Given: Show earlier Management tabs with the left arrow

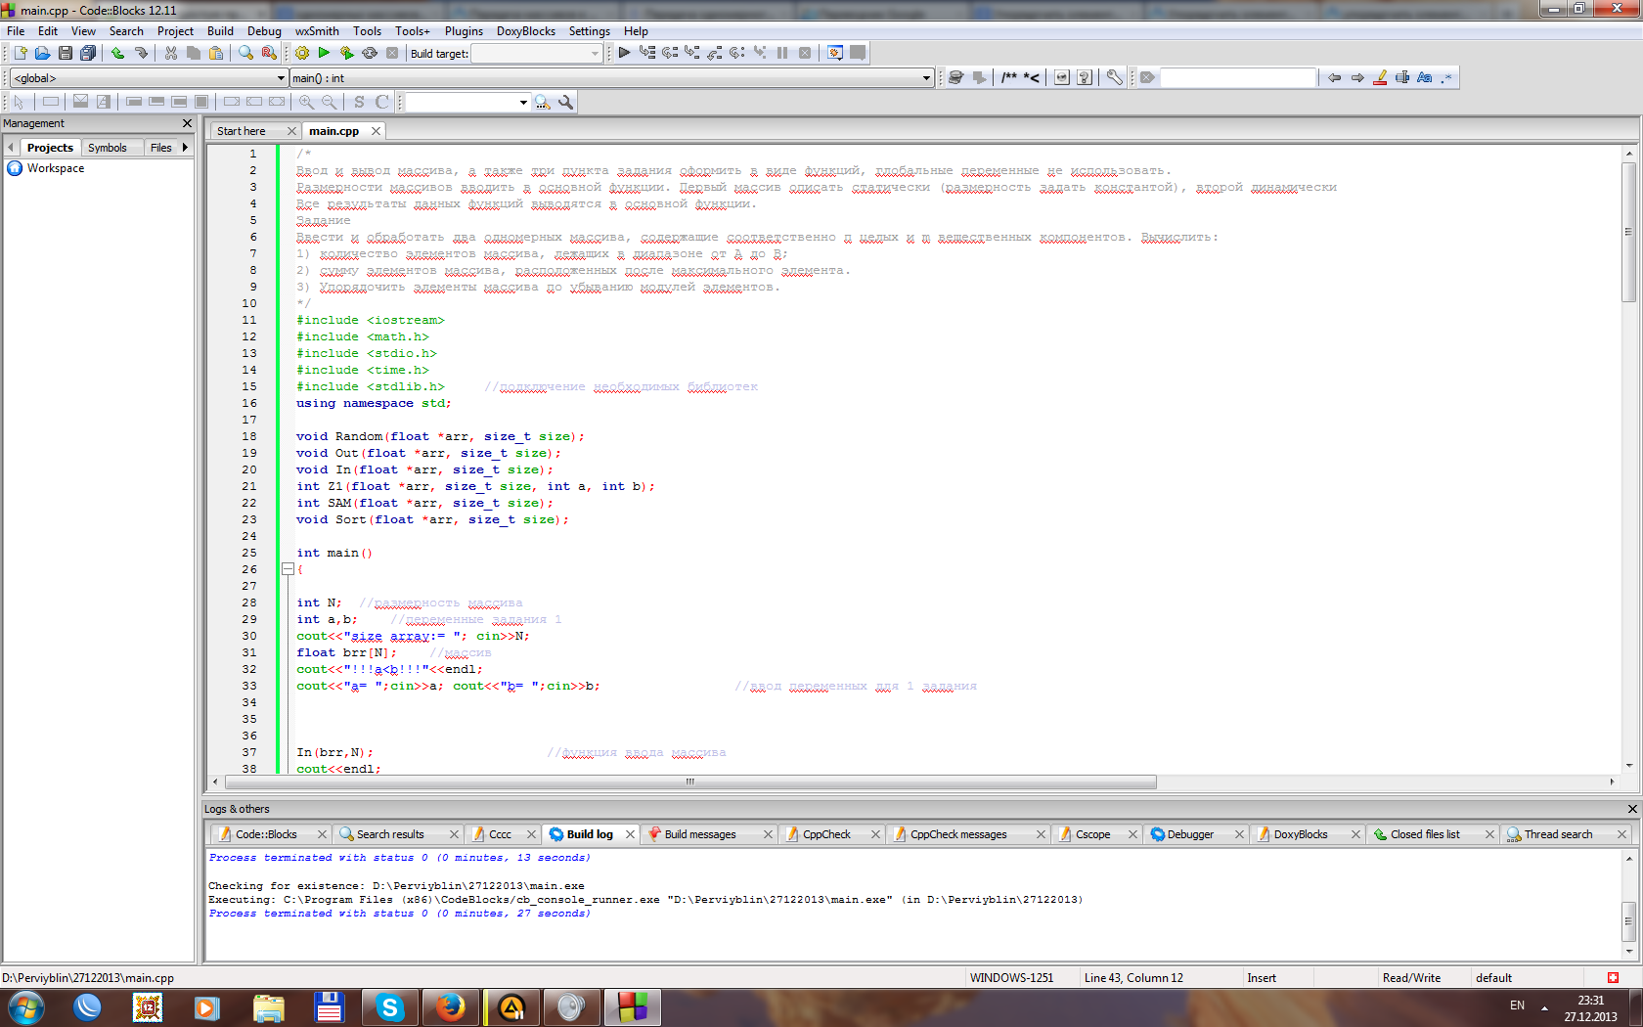Looking at the screenshot, I should [x=11, y=148].
